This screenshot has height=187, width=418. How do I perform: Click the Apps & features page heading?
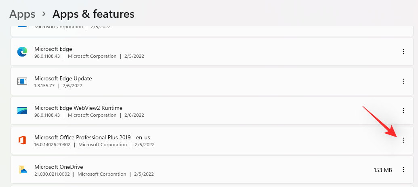[93, 14]
